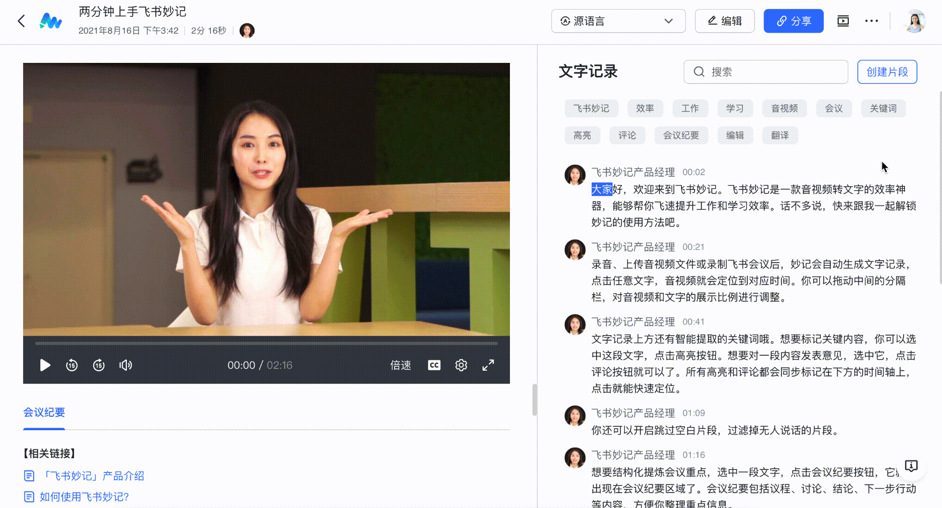The height and width of the screenshot is (508, 942).
Task: Open the owner avatar beside duration
Action: pos(247,31)
